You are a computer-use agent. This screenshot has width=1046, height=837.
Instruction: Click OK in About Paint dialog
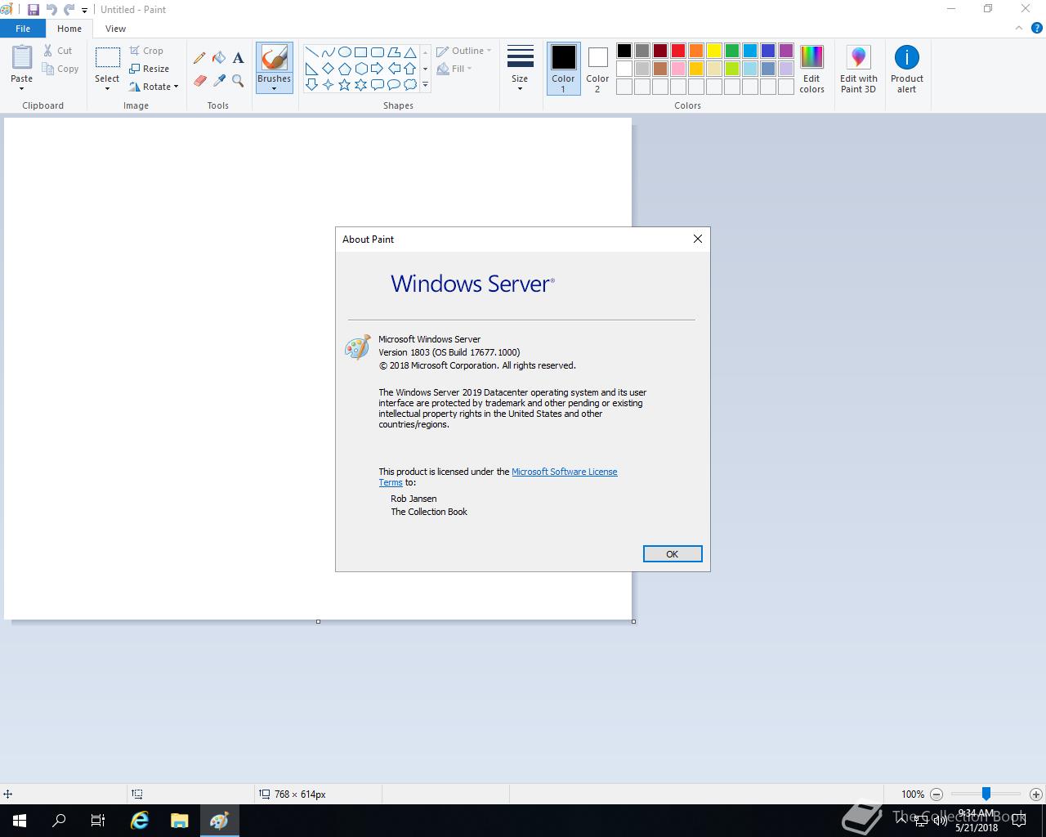pyautogui.click(x=672, y=554)
